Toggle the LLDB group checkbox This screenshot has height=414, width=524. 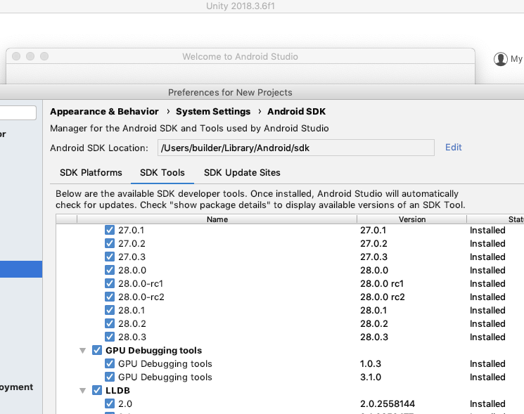(97, 390)
